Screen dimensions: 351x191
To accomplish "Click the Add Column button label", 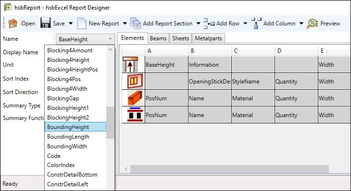I will (x=279, y=24).
